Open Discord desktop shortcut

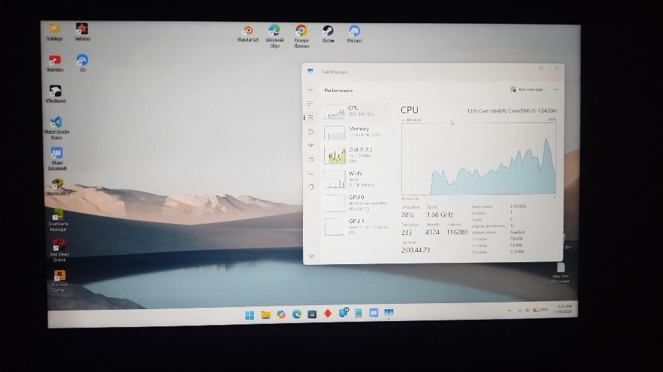pos(354,34)
